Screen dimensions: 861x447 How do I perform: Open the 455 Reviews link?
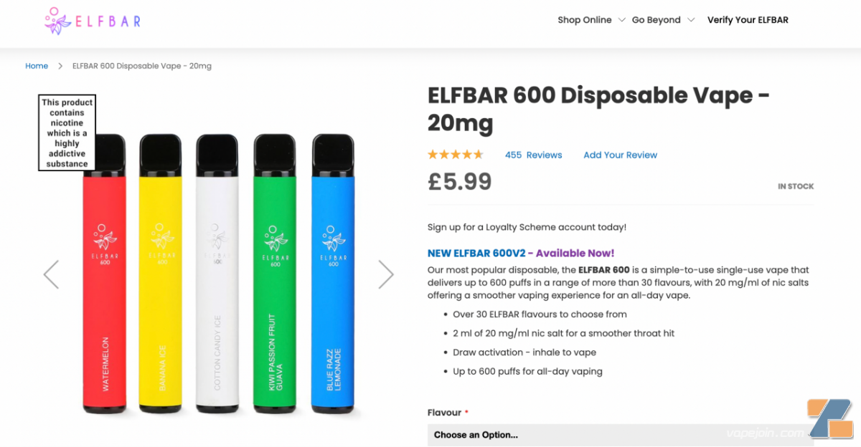click(533, 155)
